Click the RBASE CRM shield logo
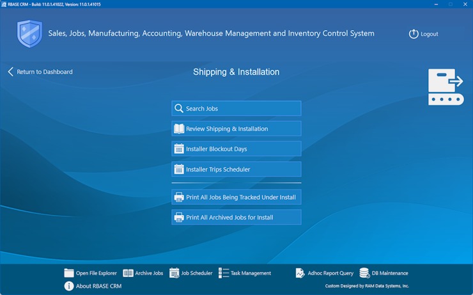This screenshot has height=295, width=473. 29,33
